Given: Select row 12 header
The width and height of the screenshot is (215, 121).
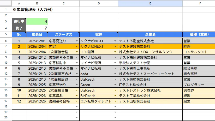Looking at the screenshot, I should point(6,74).
